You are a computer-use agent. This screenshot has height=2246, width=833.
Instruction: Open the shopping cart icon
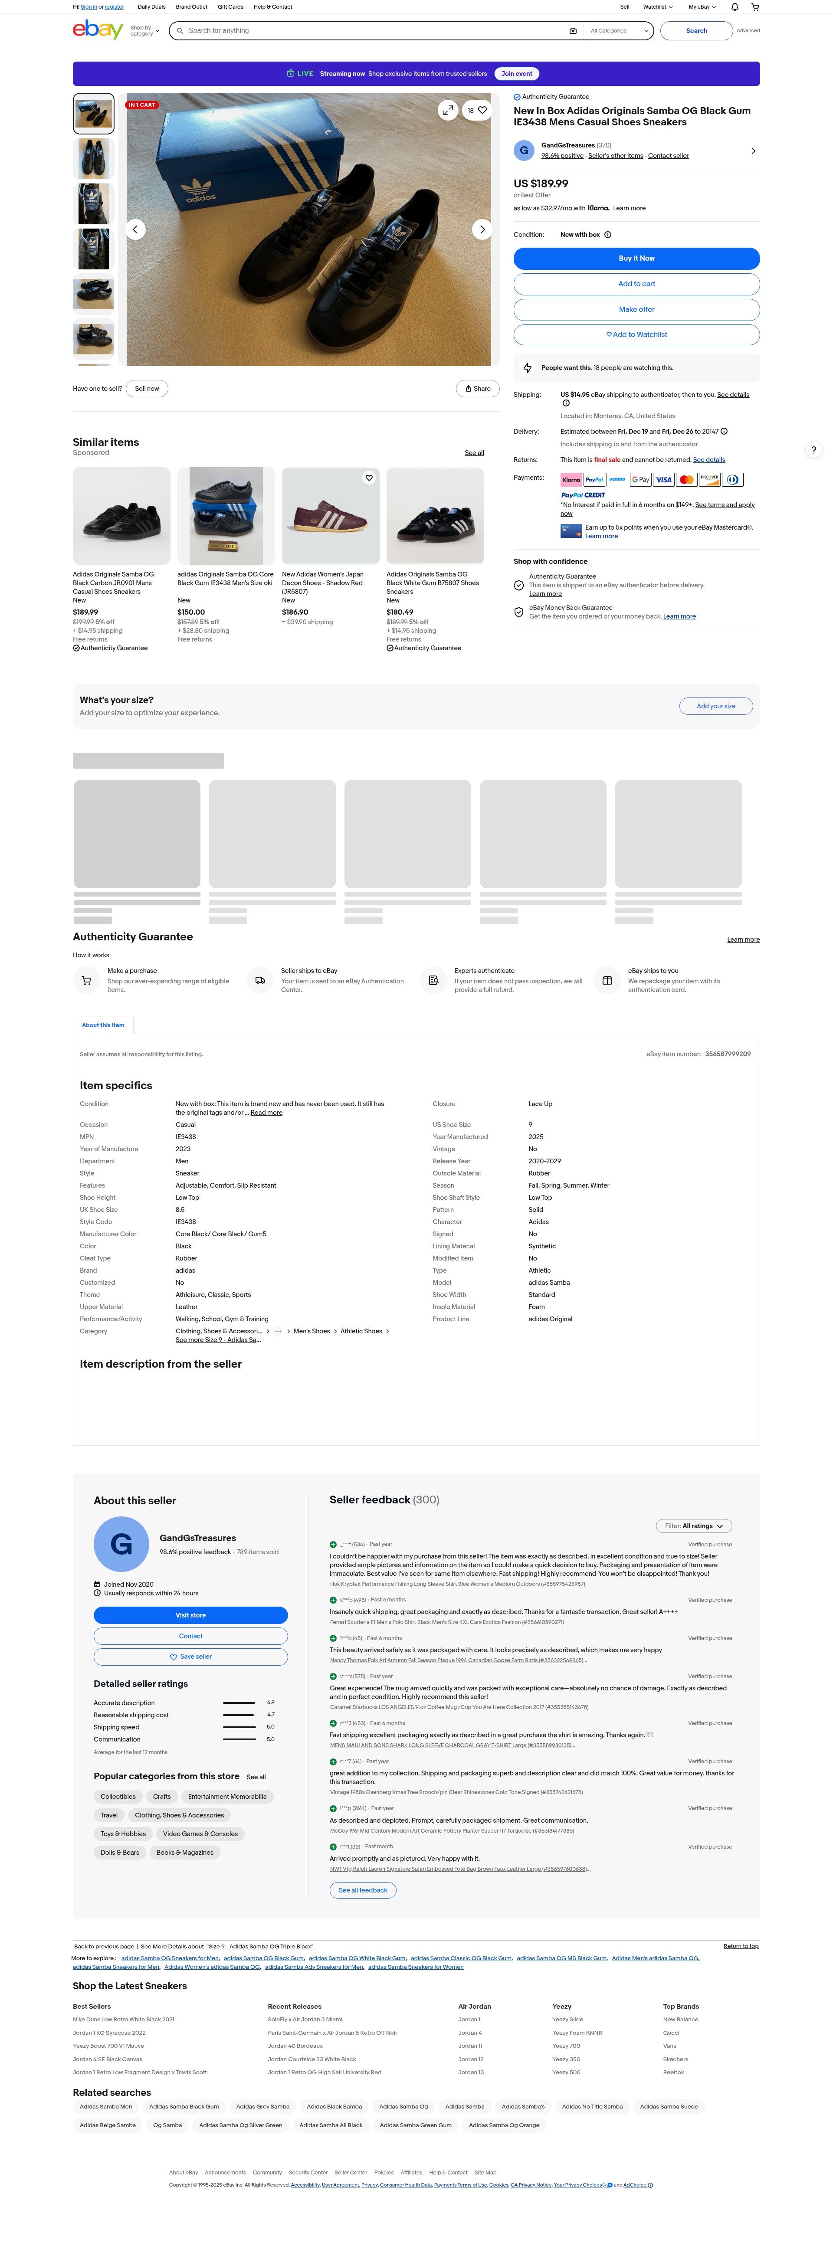tap(755, 7)
